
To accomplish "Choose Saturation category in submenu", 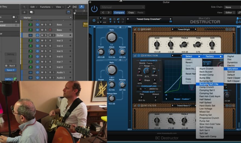I will [232, 69].
